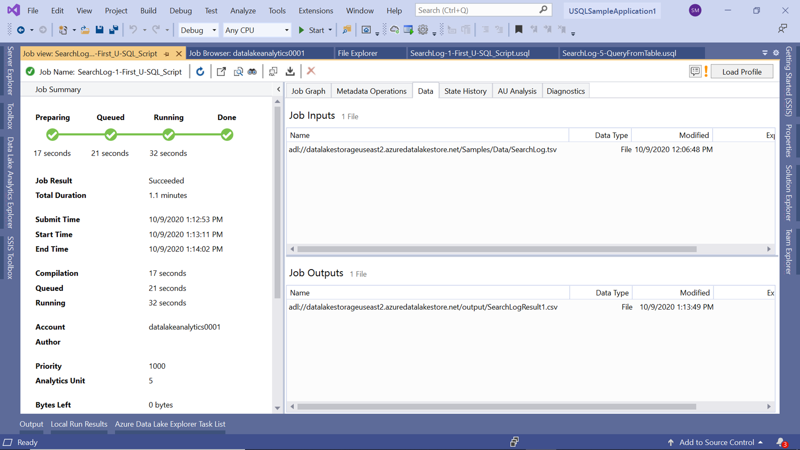Screen dimensions: 800x450
Task: Expand the Start button dropdown arrow
Action: (x=330, y=30)
